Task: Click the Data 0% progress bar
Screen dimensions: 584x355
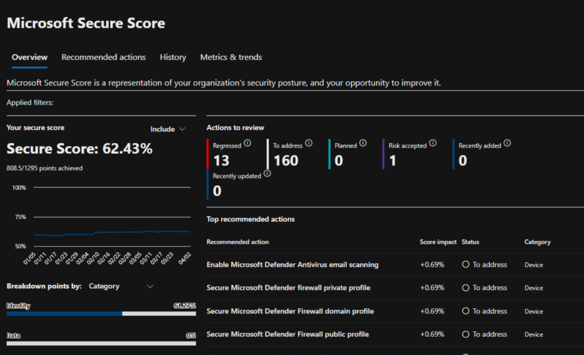Action: click(102, 344)
